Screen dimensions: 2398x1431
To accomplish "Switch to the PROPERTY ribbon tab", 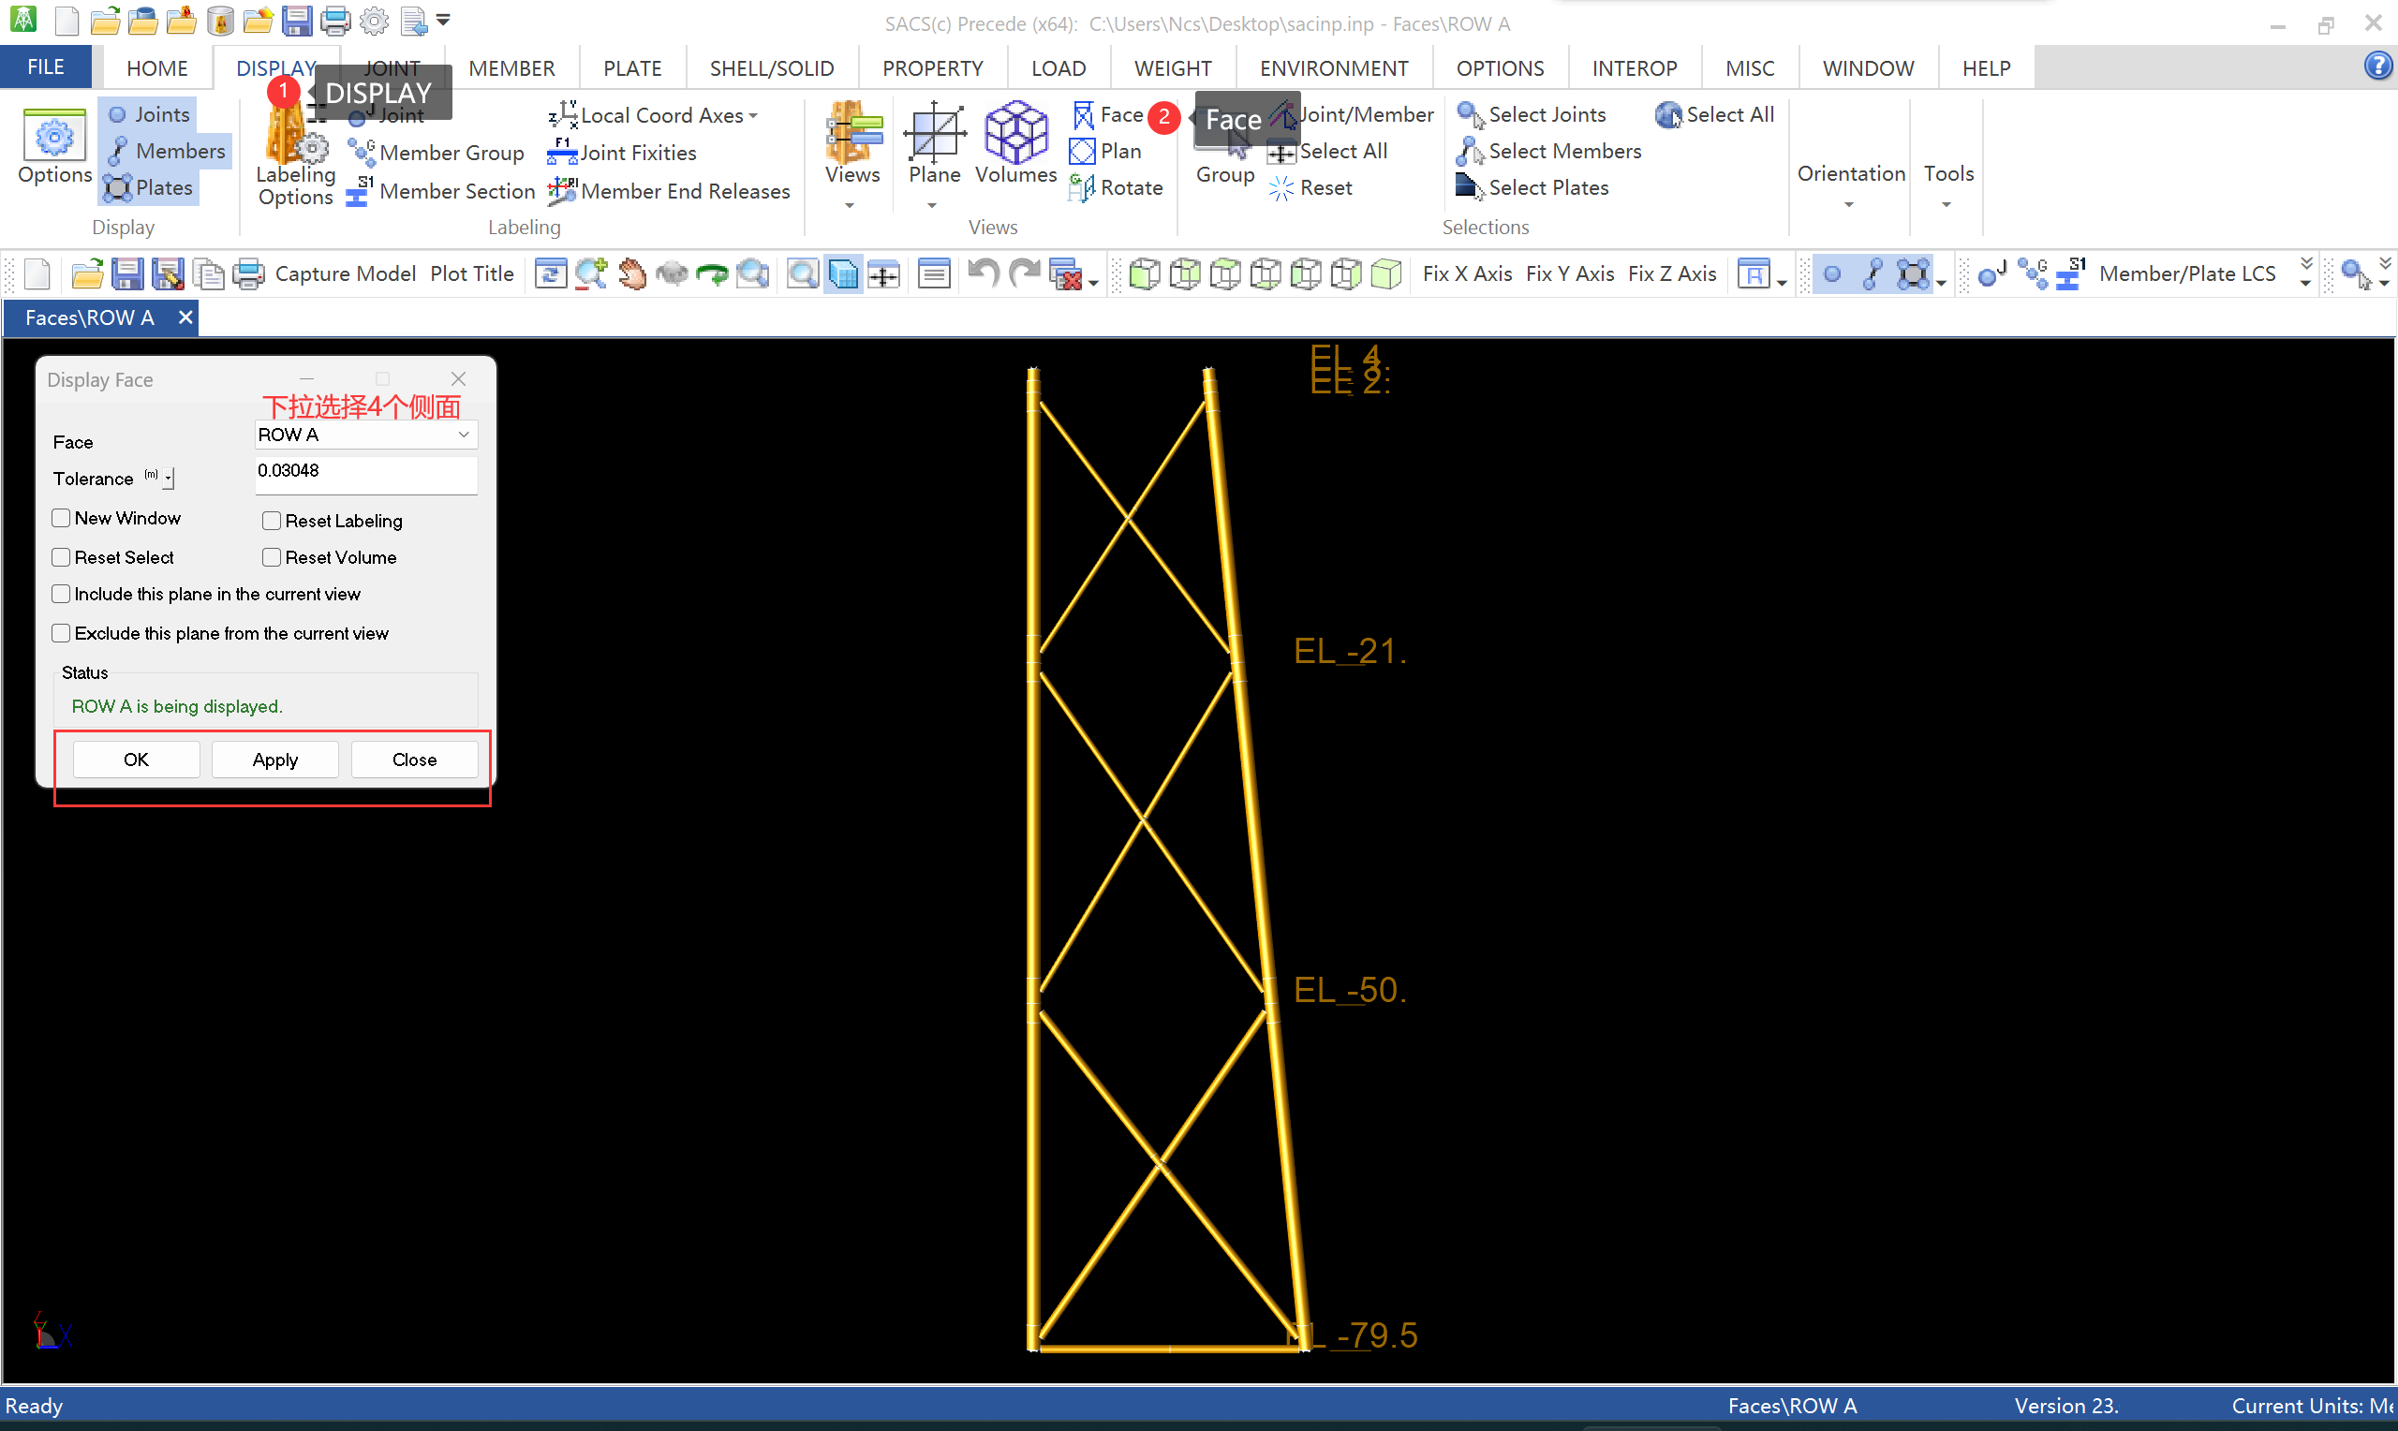I will click(x=932, y=68).
